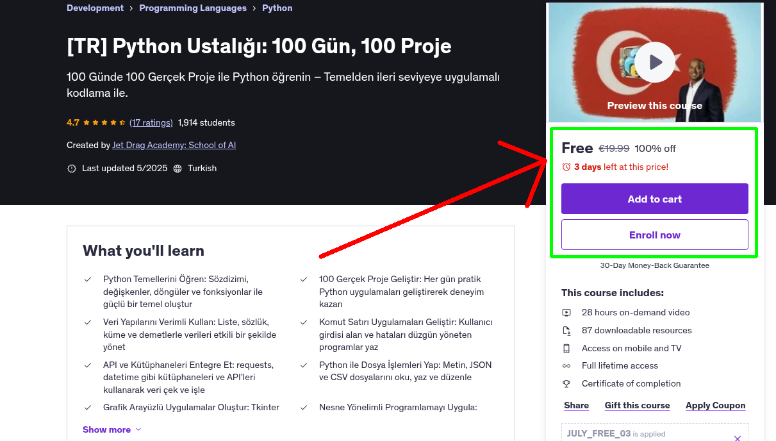This screenshot has height=441, width=776.
Task: Click the Turkish language label
Action: [x=202, y=169]
